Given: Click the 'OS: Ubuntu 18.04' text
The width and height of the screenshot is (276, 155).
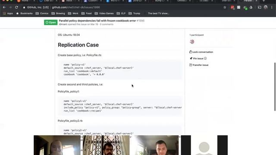Looking at the screenshot, I should pyautogui.click(x=69, y=35).
